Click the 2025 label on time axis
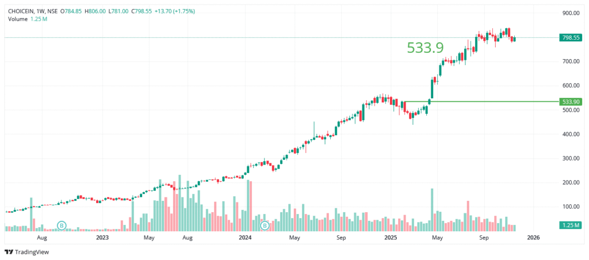Viewport: 589px width, 260px height. tap(390, 237)
